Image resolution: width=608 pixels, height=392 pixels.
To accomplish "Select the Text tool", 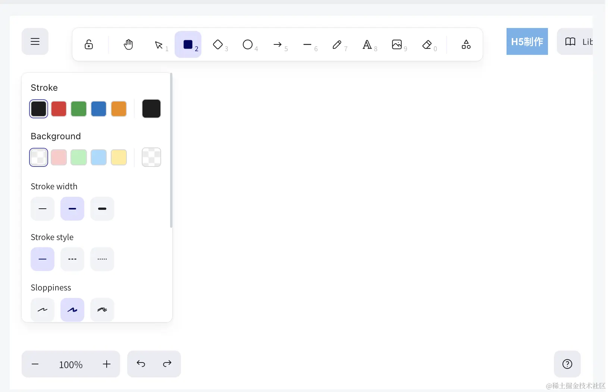I will [367, 44].
